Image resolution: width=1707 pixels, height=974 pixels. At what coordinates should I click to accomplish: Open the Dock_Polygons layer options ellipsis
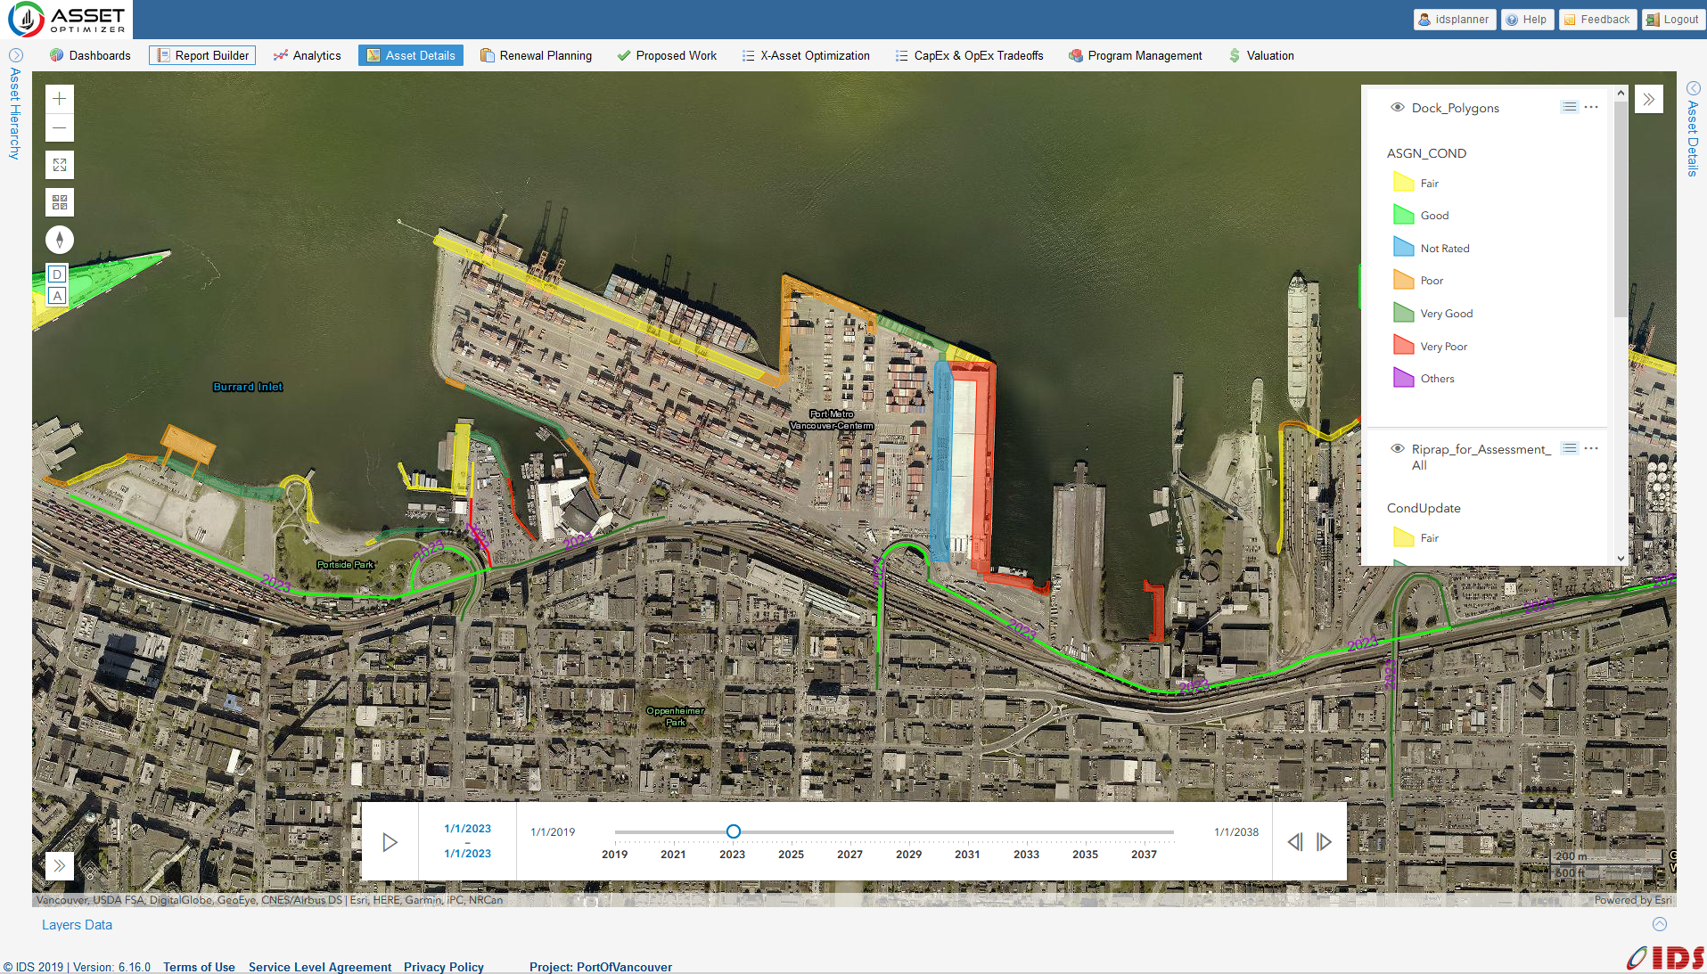(1591, 107)
